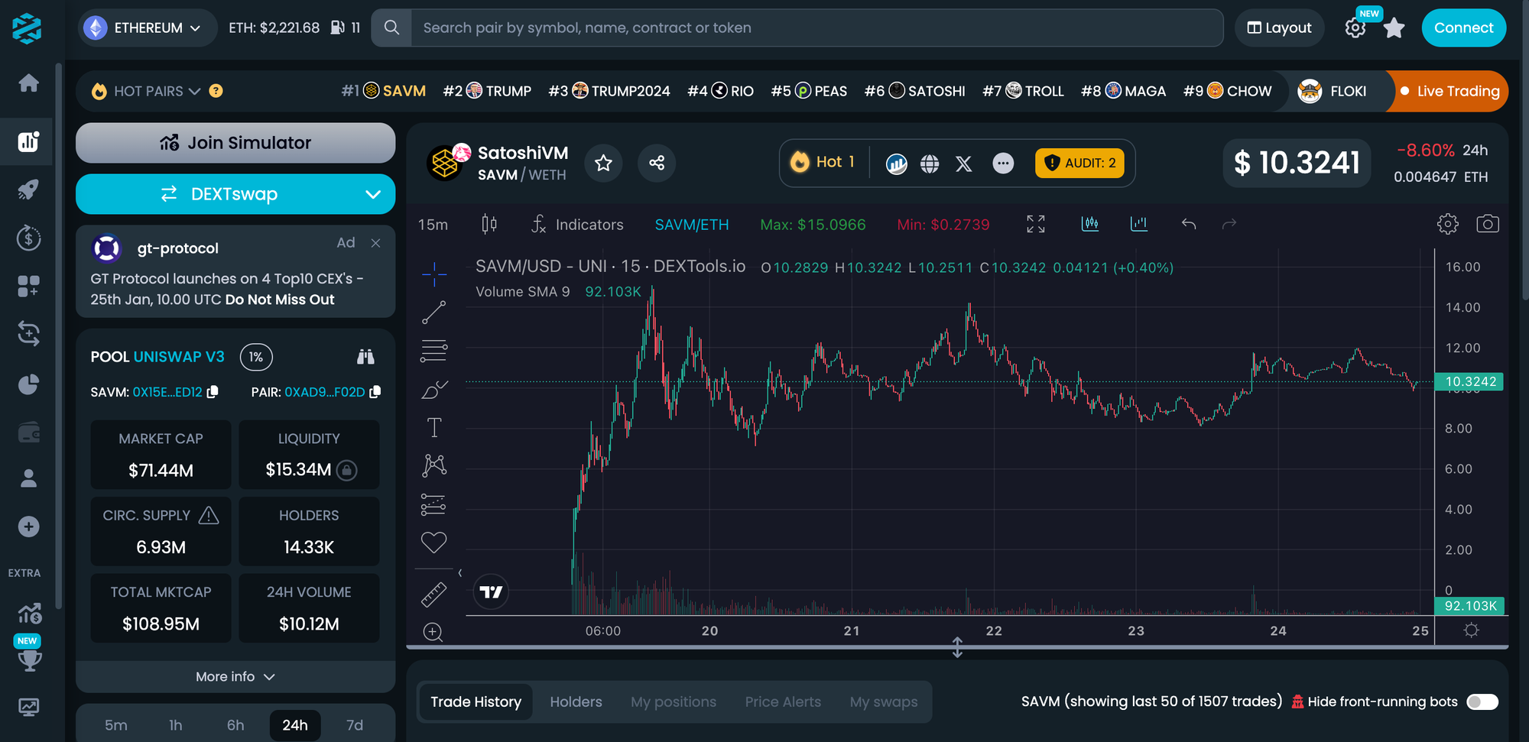Share the SatoshiVM pair
The width and height of the screenshot is (1529, 742).
click(x=657, y=163)
